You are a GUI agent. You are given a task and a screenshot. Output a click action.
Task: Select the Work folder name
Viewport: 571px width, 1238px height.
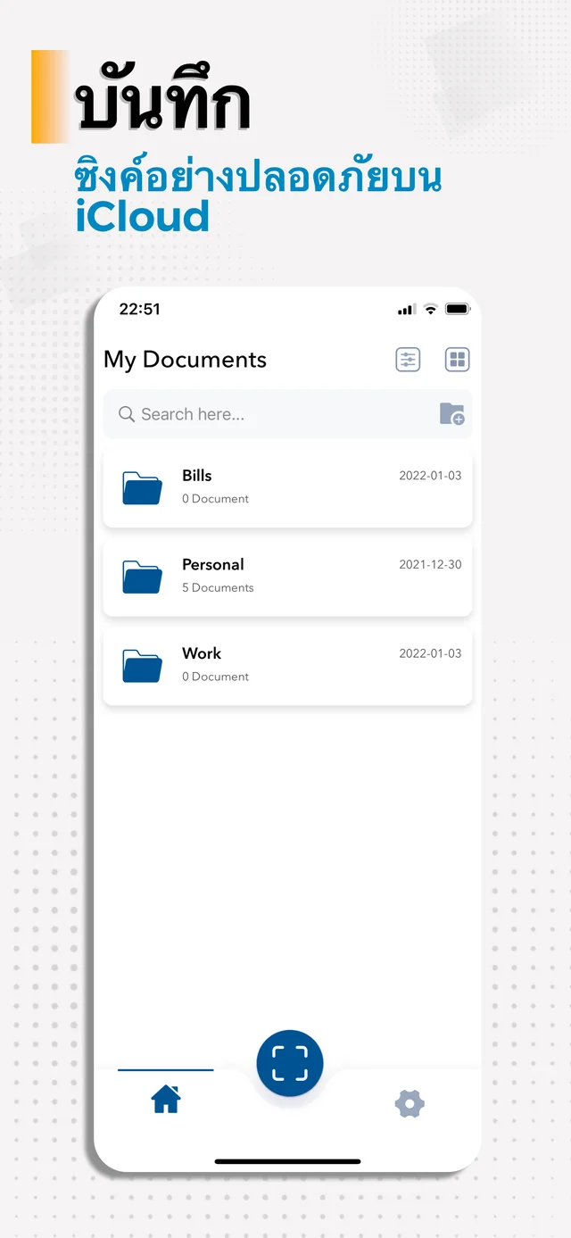pos(202,653)
